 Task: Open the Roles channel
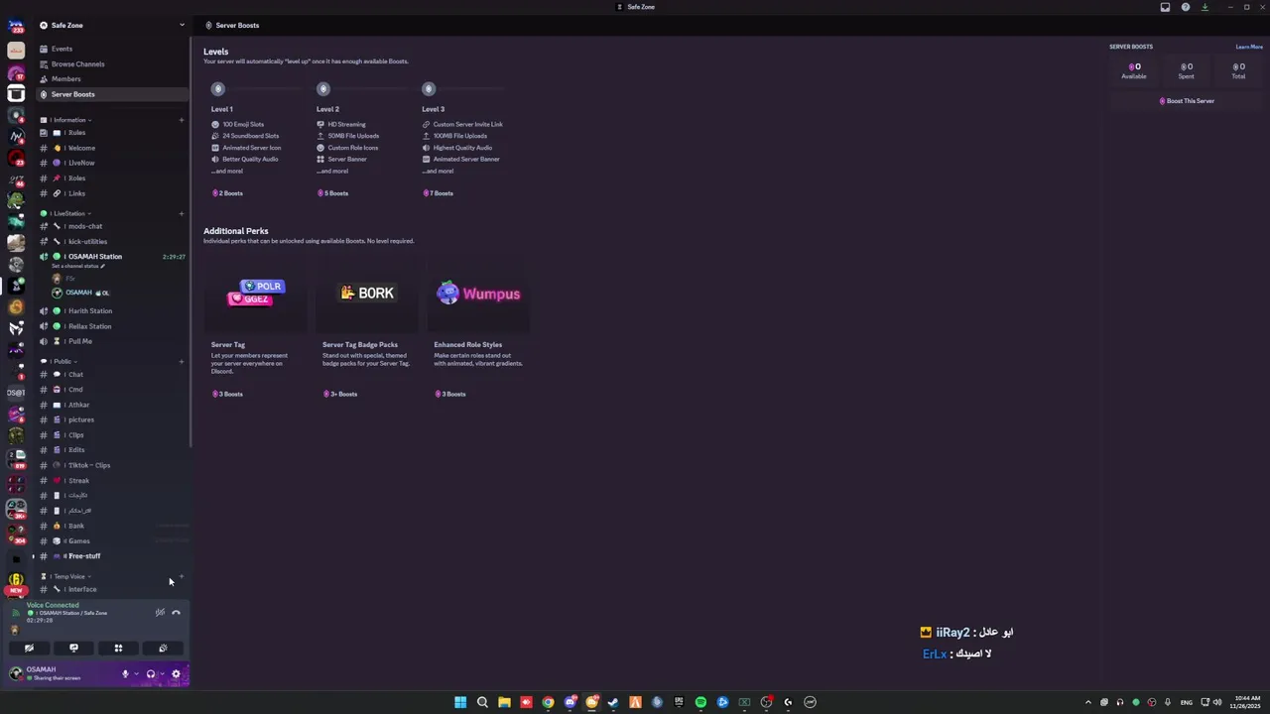(112, 178)
